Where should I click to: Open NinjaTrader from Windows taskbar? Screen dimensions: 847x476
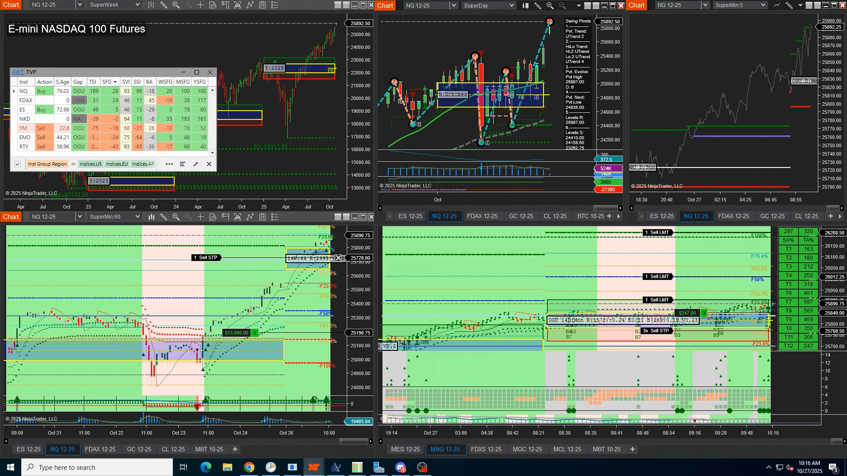[x=314, y=467]
